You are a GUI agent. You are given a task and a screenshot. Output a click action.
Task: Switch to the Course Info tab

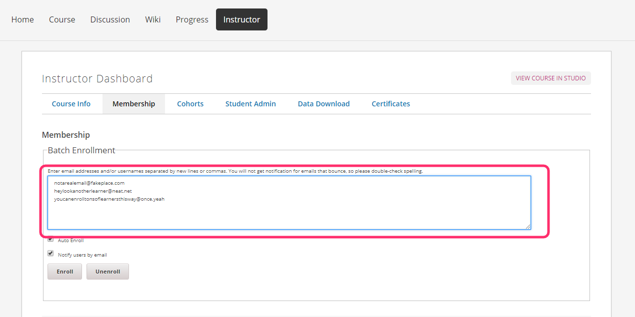point(71,103)
